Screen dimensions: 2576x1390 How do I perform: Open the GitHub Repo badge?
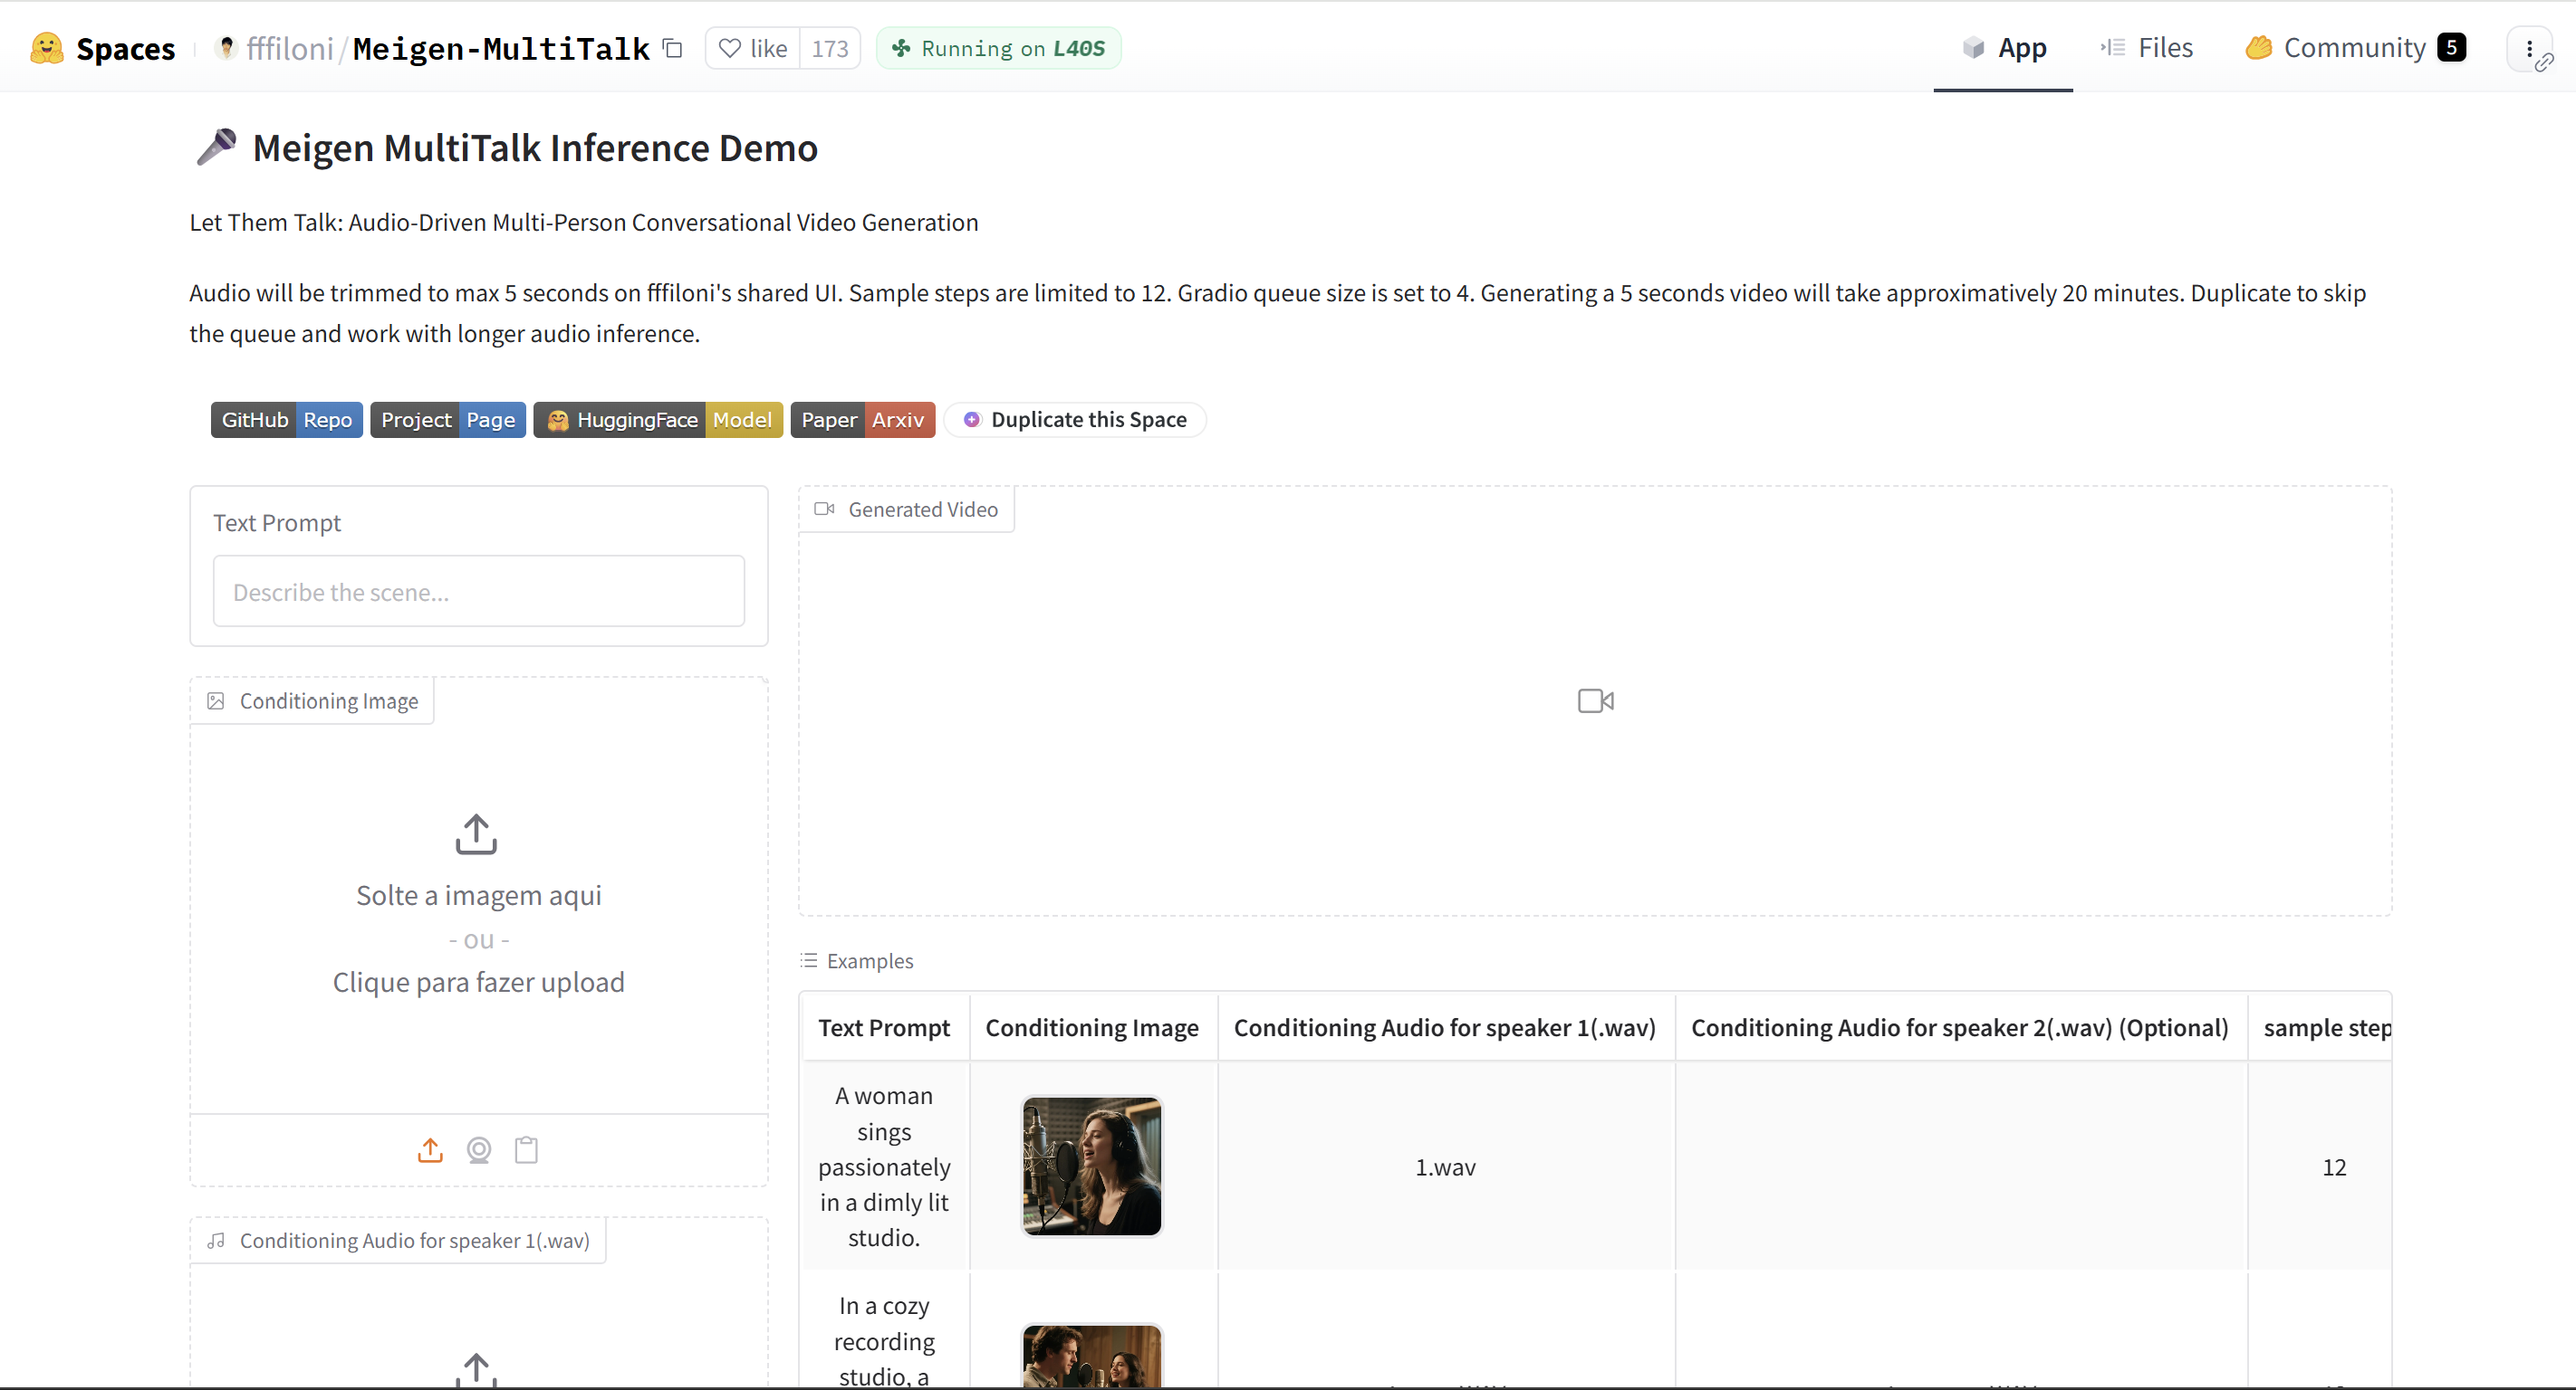[x=286, y=420]
